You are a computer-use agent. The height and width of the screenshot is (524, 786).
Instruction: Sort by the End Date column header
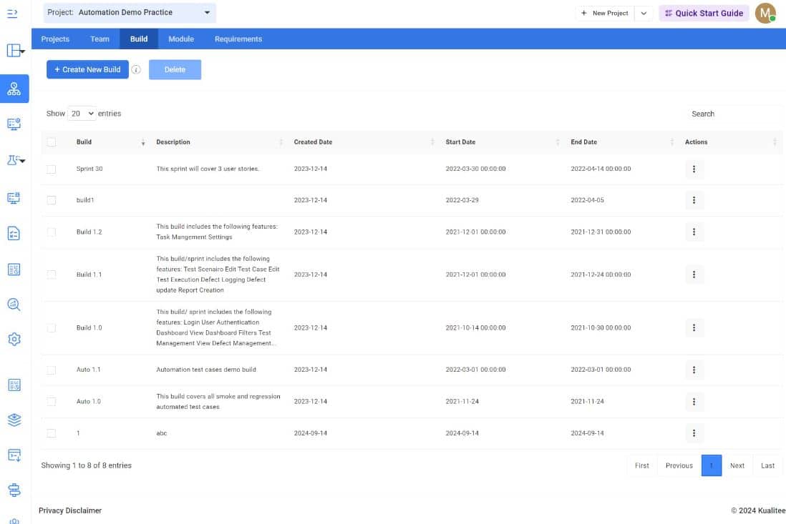[x=621, y=142]
